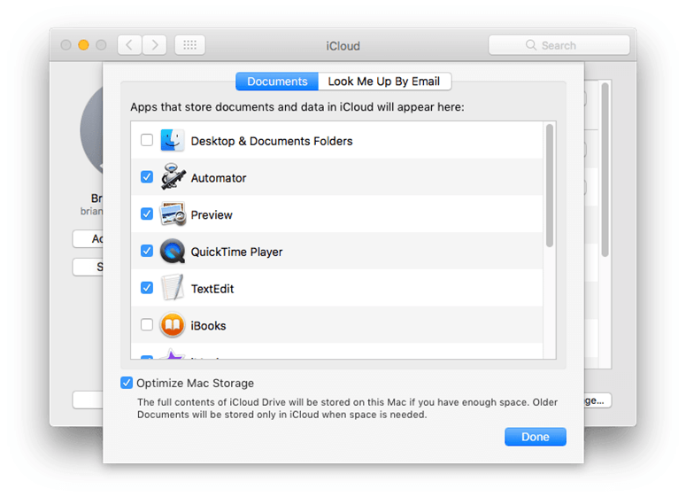Click the Optimize Mac Storage label

[x=195, y=383]
